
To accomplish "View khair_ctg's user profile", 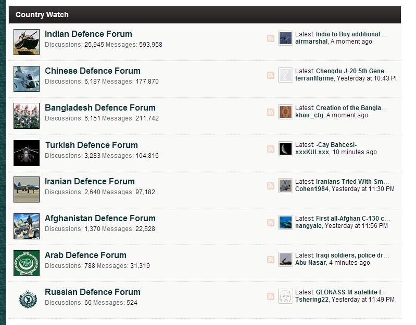I will tap(309, 115).
